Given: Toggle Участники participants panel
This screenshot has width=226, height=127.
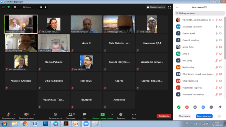Looking at the screenshot, I should click(71, 116).
